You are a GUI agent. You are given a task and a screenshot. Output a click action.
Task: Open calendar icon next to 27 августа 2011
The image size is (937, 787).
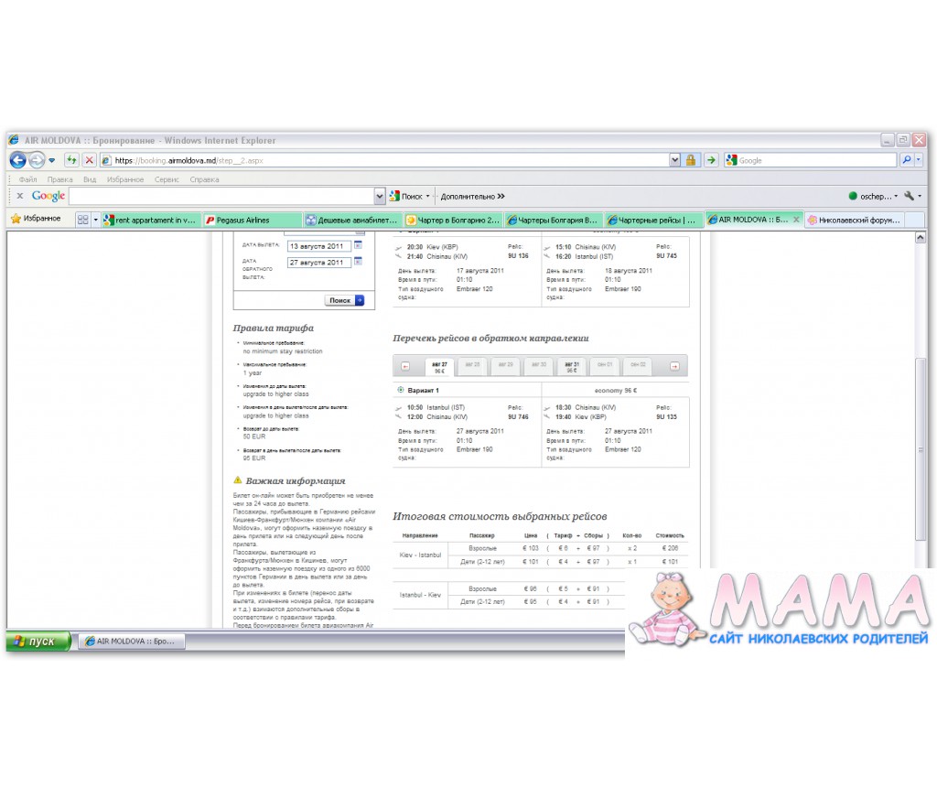(359, 262)
